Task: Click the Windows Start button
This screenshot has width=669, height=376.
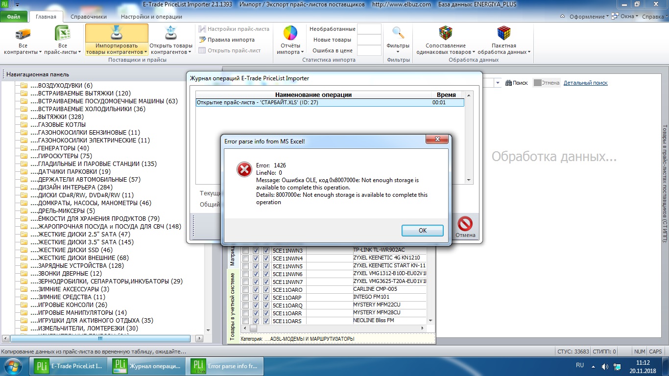Action: 13,366
